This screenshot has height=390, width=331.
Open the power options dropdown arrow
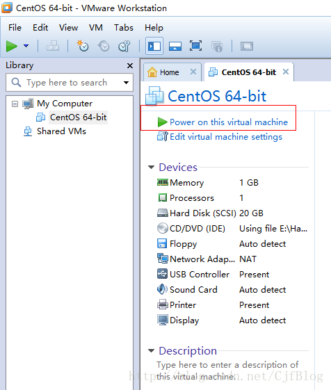tap(26, 46)
